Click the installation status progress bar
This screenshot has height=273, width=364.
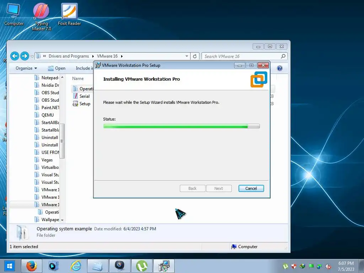click(181, 126)
